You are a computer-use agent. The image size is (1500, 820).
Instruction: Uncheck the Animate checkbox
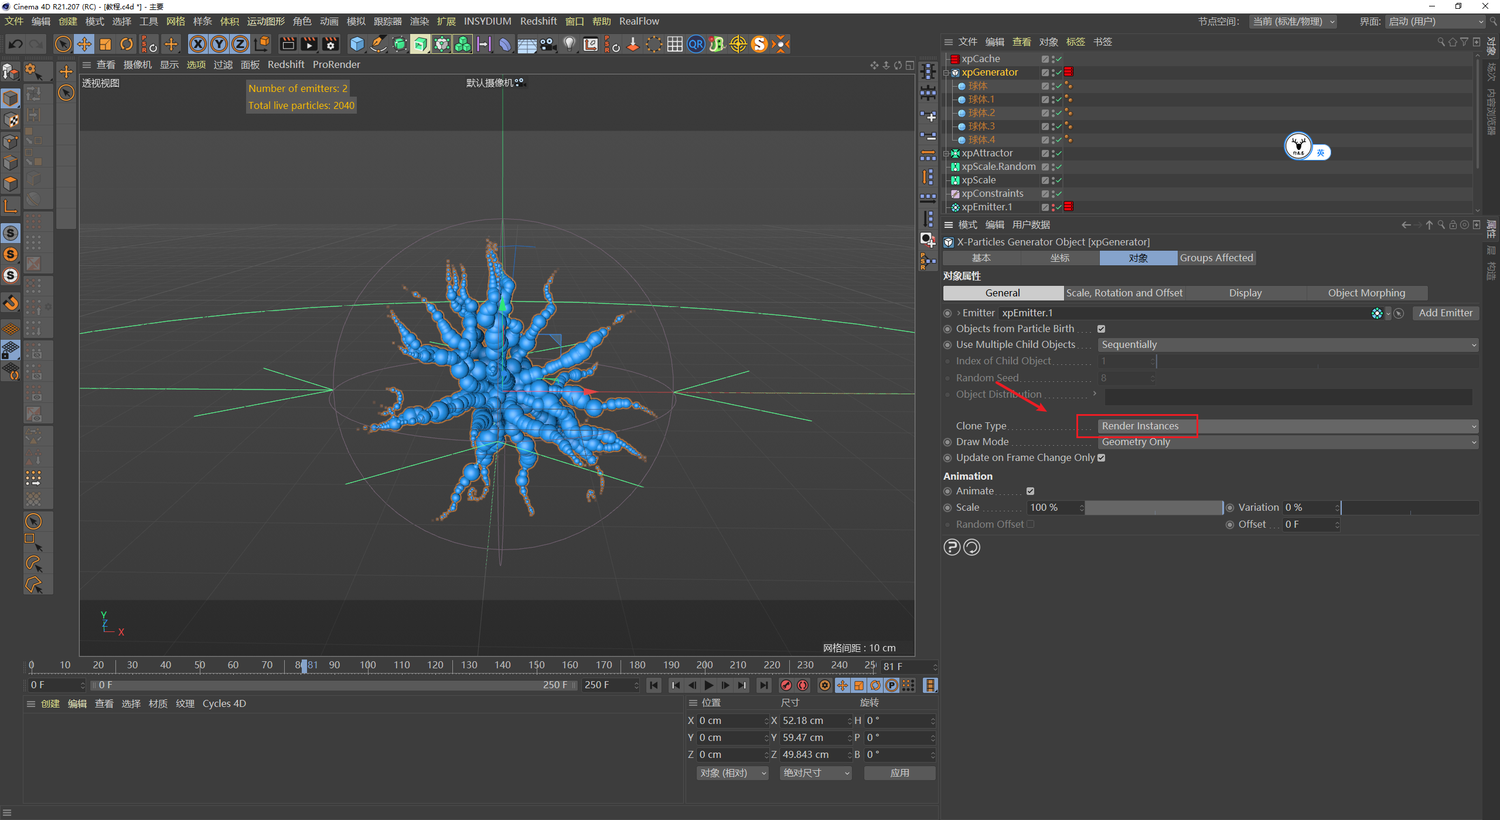pos(1030,491)
